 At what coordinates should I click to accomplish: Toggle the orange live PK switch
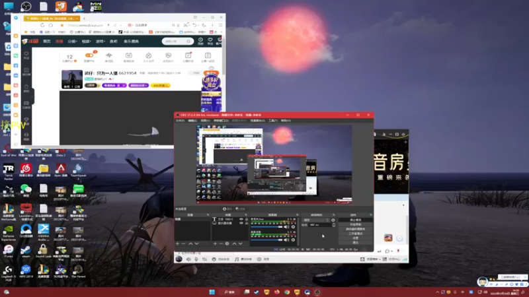coord(89,55)
